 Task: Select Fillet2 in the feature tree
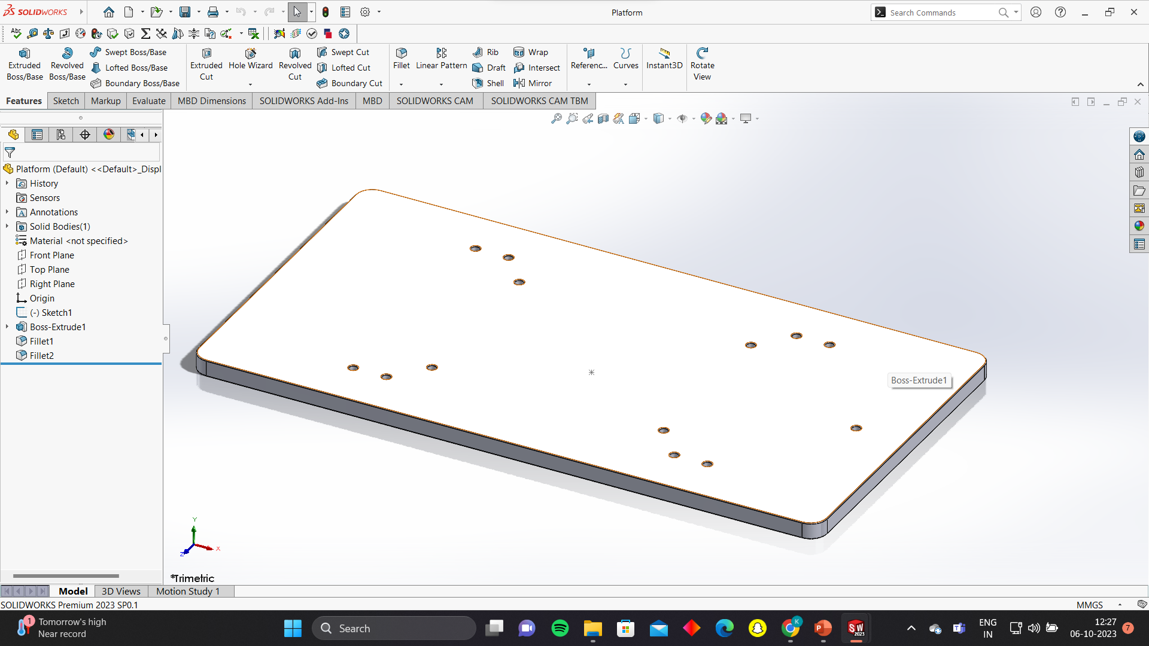[42, 355]
